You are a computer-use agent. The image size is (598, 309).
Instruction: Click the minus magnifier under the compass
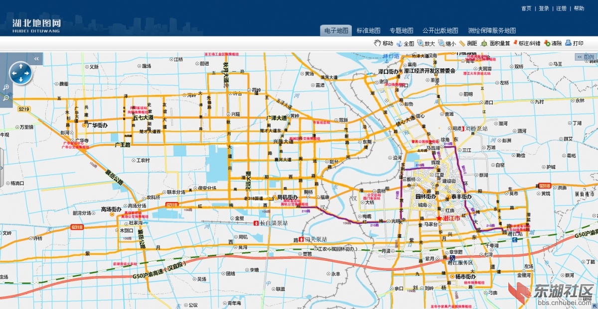point(5,98)
